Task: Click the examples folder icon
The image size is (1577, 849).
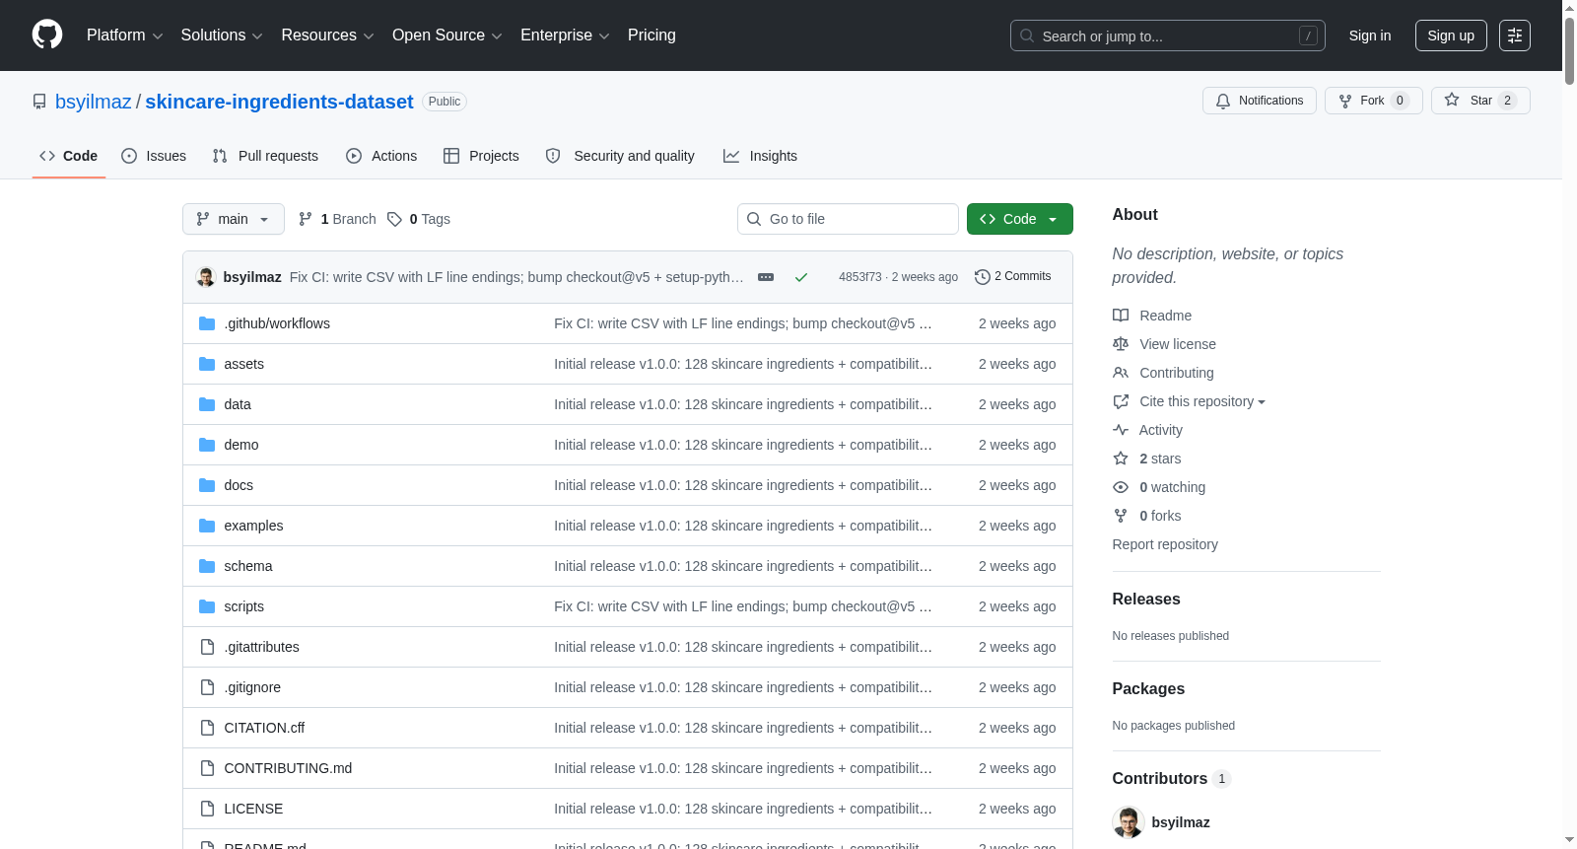Action: pos(207,526)
